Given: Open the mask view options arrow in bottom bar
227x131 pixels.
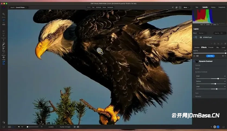Looking at the screenshot, I should (81, 127).
